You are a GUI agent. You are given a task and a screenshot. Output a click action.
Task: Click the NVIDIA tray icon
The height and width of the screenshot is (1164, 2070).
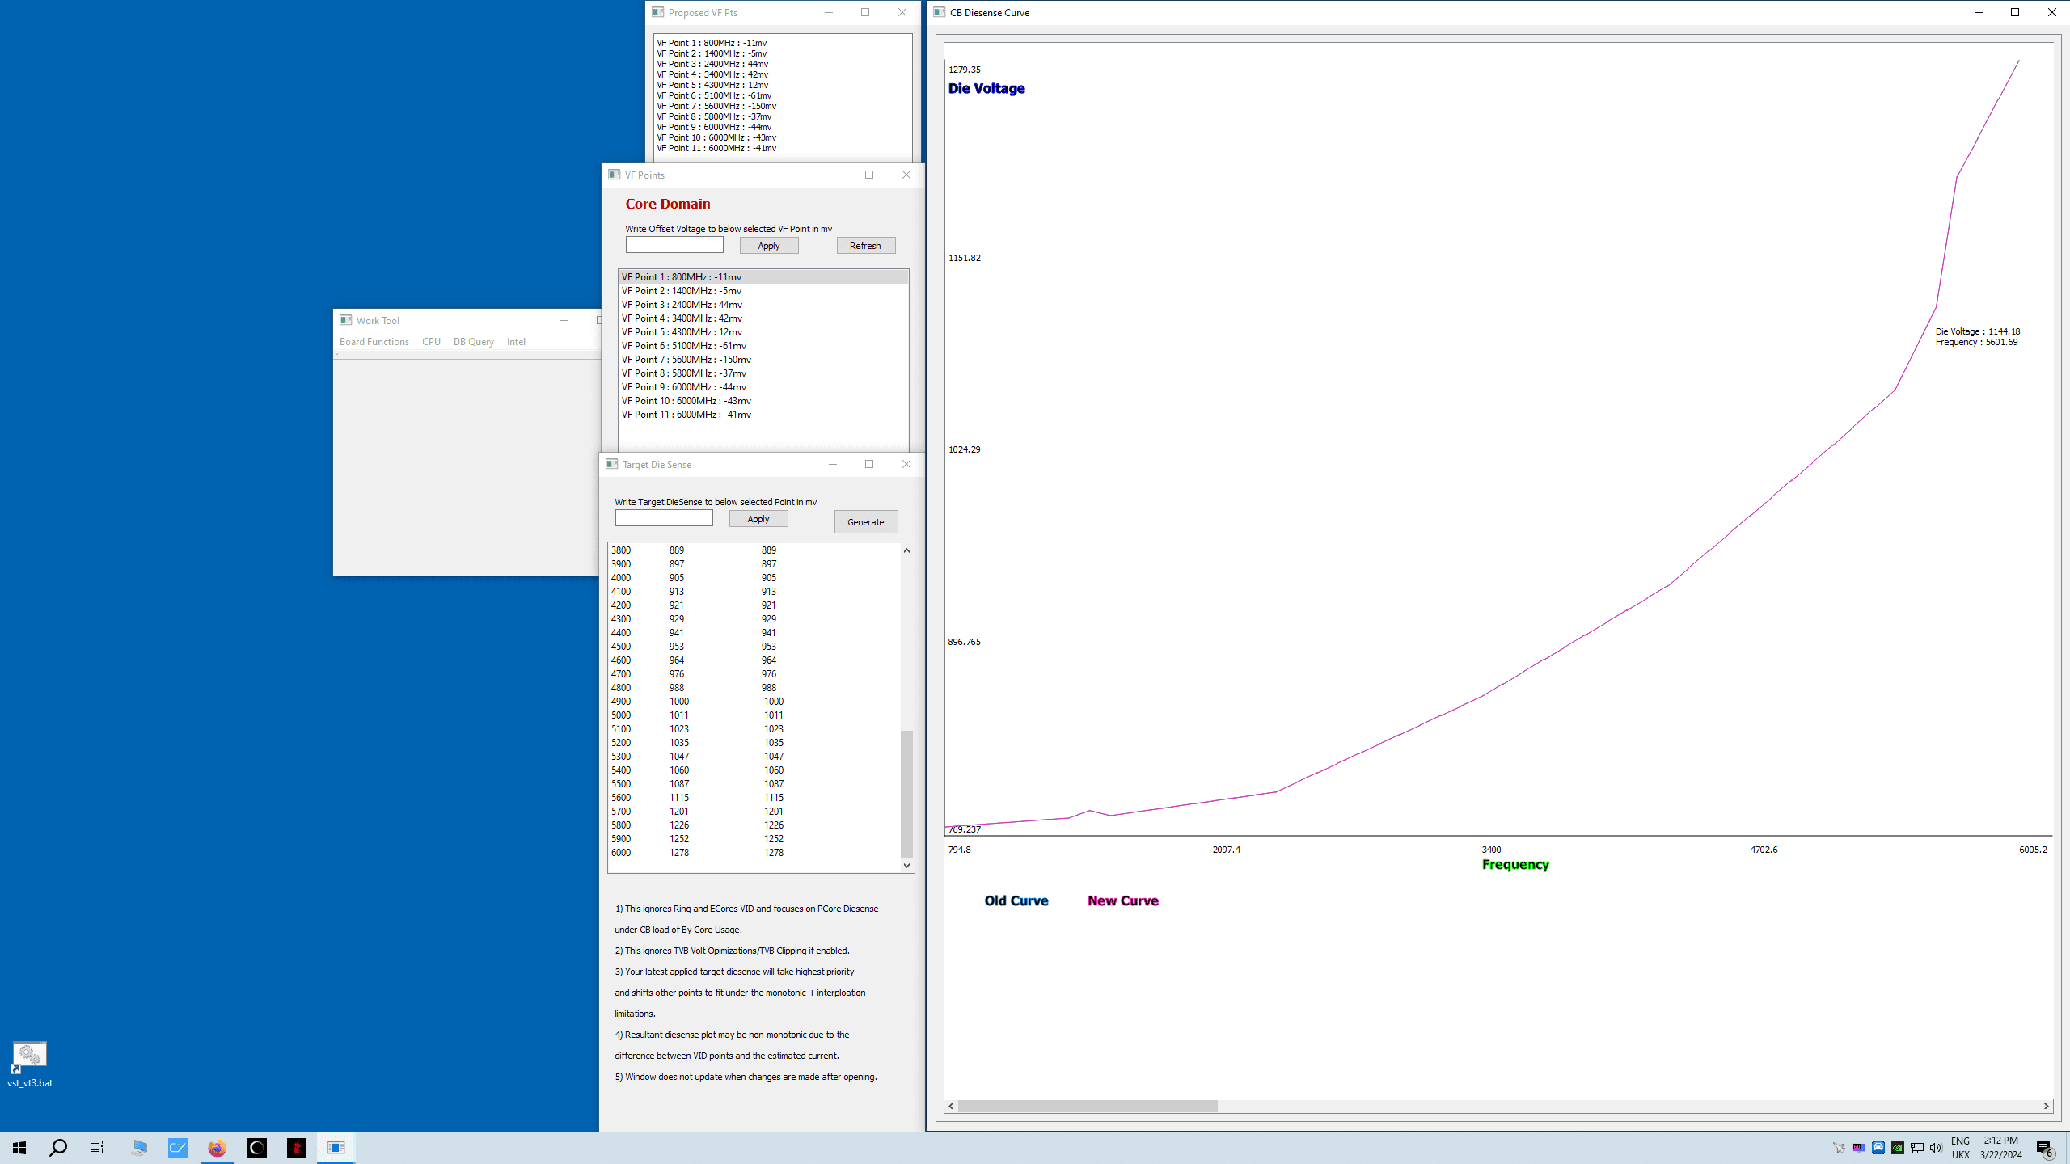(1897, 1148)
